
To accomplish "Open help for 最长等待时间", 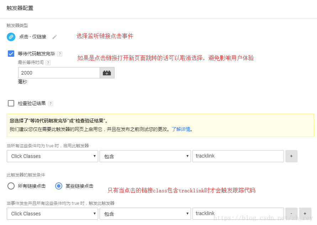I will point(48,63).
